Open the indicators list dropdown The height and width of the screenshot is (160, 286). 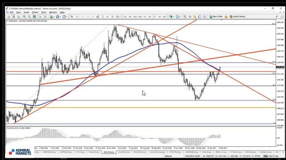tap(52, 17)
